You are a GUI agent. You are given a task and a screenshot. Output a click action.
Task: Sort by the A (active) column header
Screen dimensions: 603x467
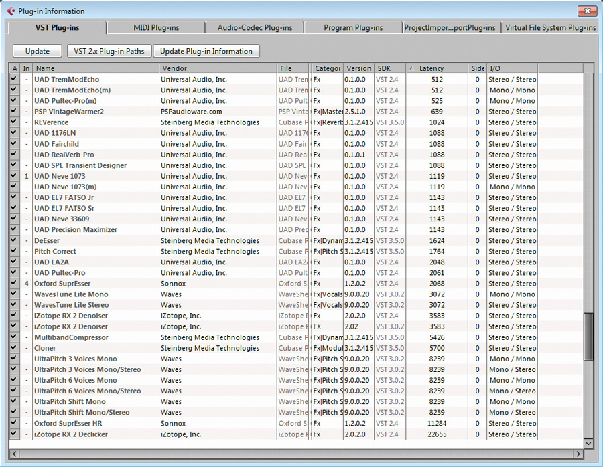(15, 68)
